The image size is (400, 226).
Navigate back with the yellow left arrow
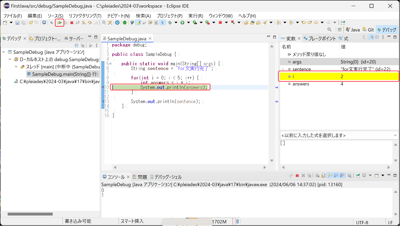[x=316, y=23]
